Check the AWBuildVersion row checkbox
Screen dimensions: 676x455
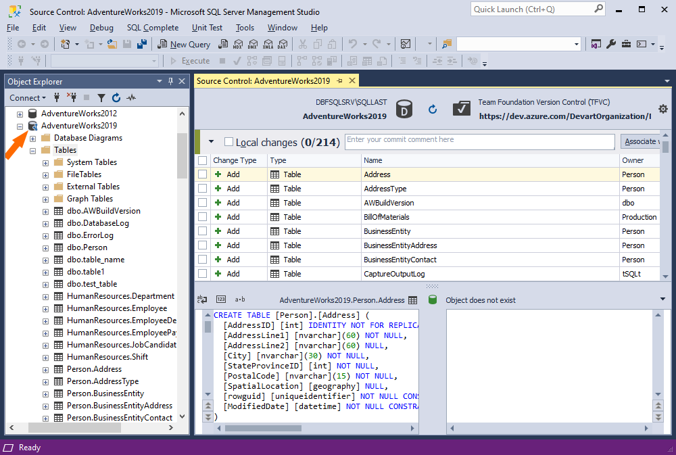point(202,203)
